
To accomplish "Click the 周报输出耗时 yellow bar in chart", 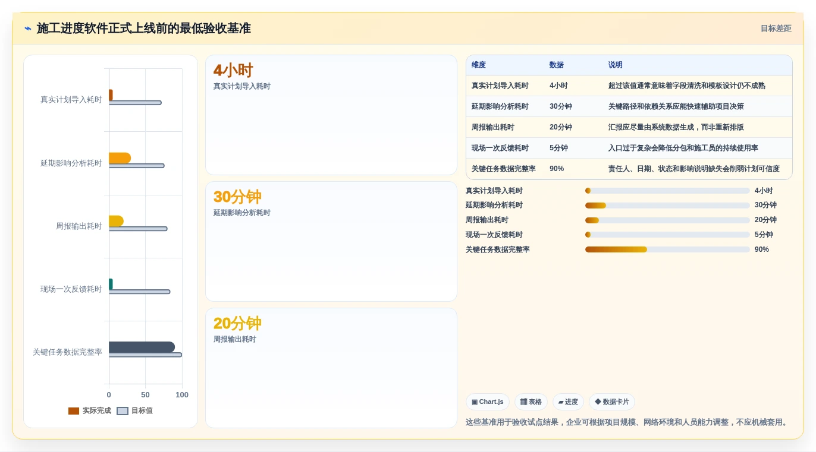I will coord(116,221).
